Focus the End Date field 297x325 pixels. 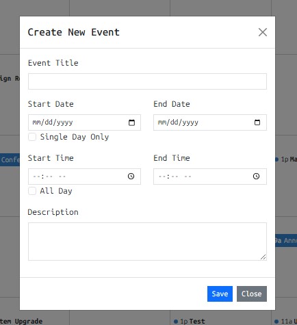coord(210,122)
